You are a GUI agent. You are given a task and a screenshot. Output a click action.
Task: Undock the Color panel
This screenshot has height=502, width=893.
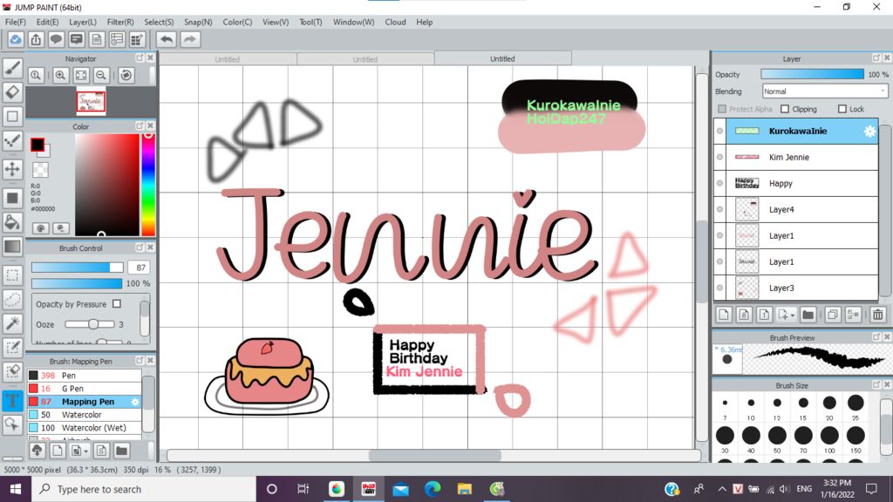point(140,125)
